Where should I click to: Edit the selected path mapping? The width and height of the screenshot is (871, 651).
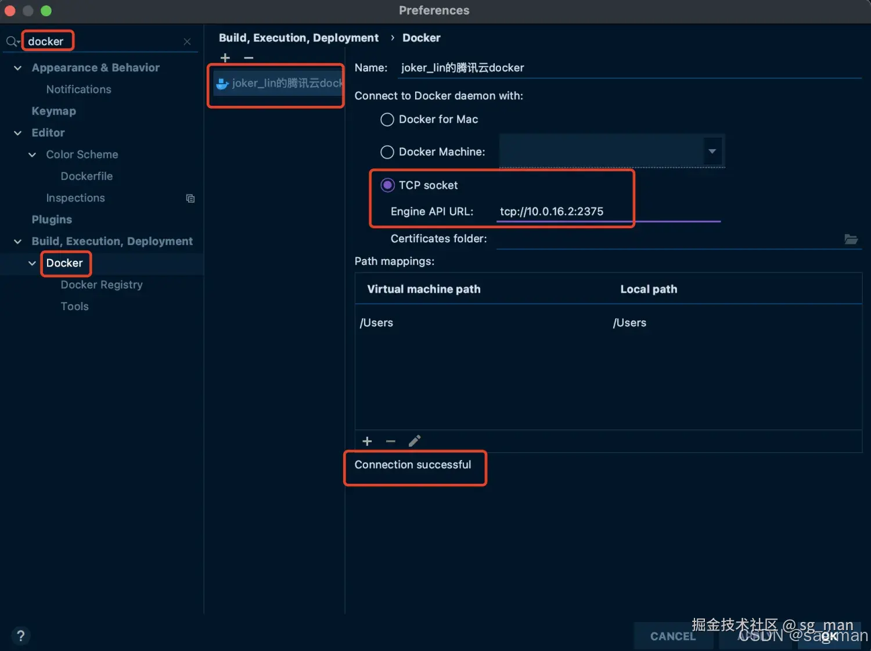tap(414, 441)
